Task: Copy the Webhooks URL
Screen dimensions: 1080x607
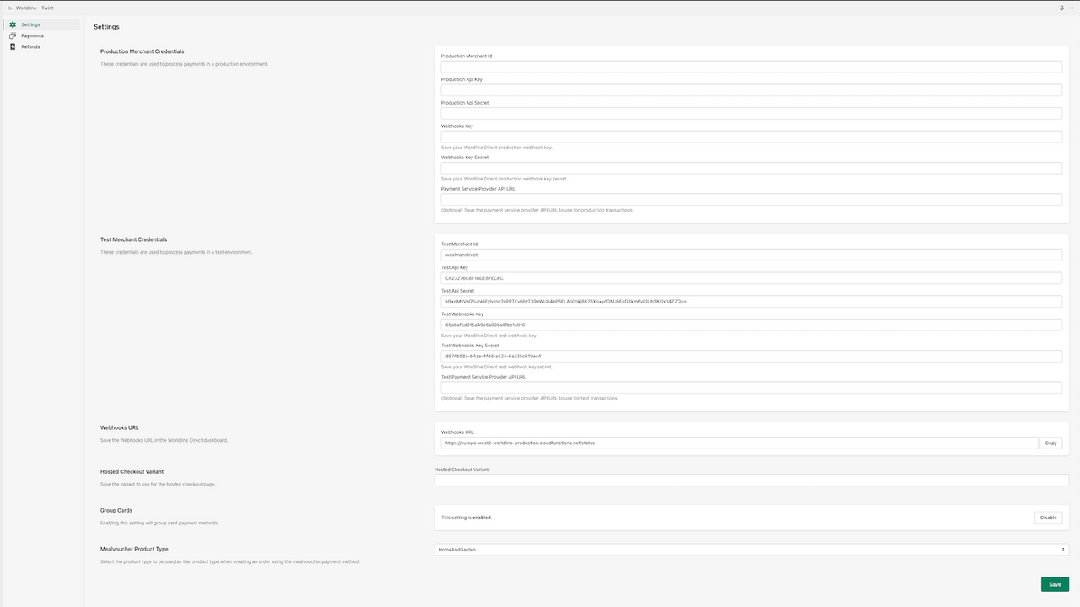Action: (1050, 443)
